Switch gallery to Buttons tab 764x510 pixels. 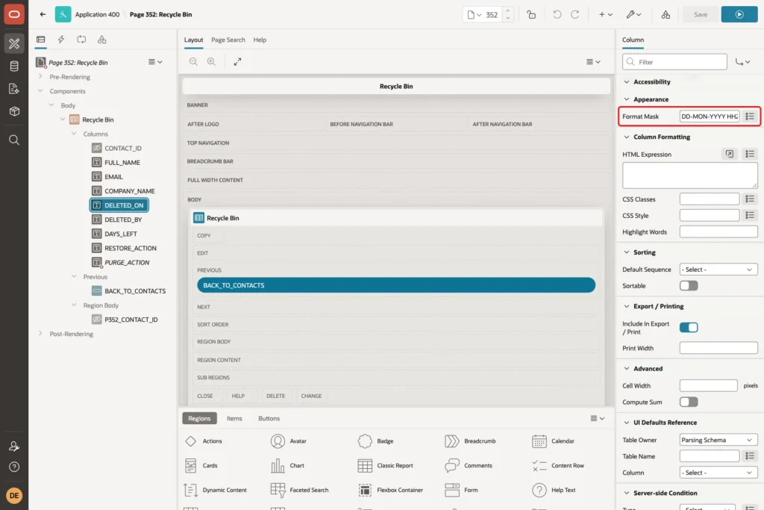tap(269, 418)
